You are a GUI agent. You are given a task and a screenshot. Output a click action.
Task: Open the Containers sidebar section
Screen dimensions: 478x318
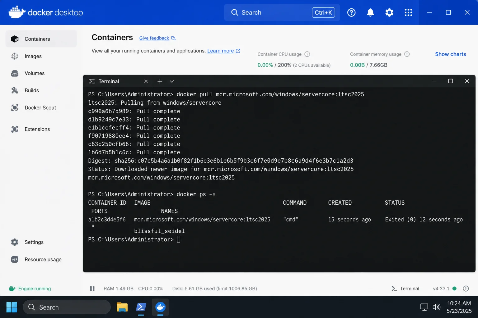[41, 39]
